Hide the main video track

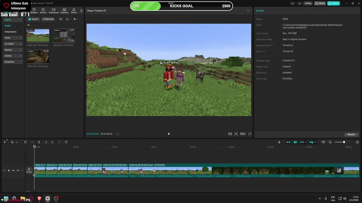tap(13, 170)
